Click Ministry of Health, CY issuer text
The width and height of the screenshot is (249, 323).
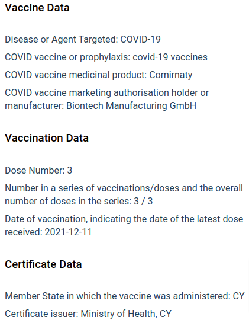click(126, 314)
